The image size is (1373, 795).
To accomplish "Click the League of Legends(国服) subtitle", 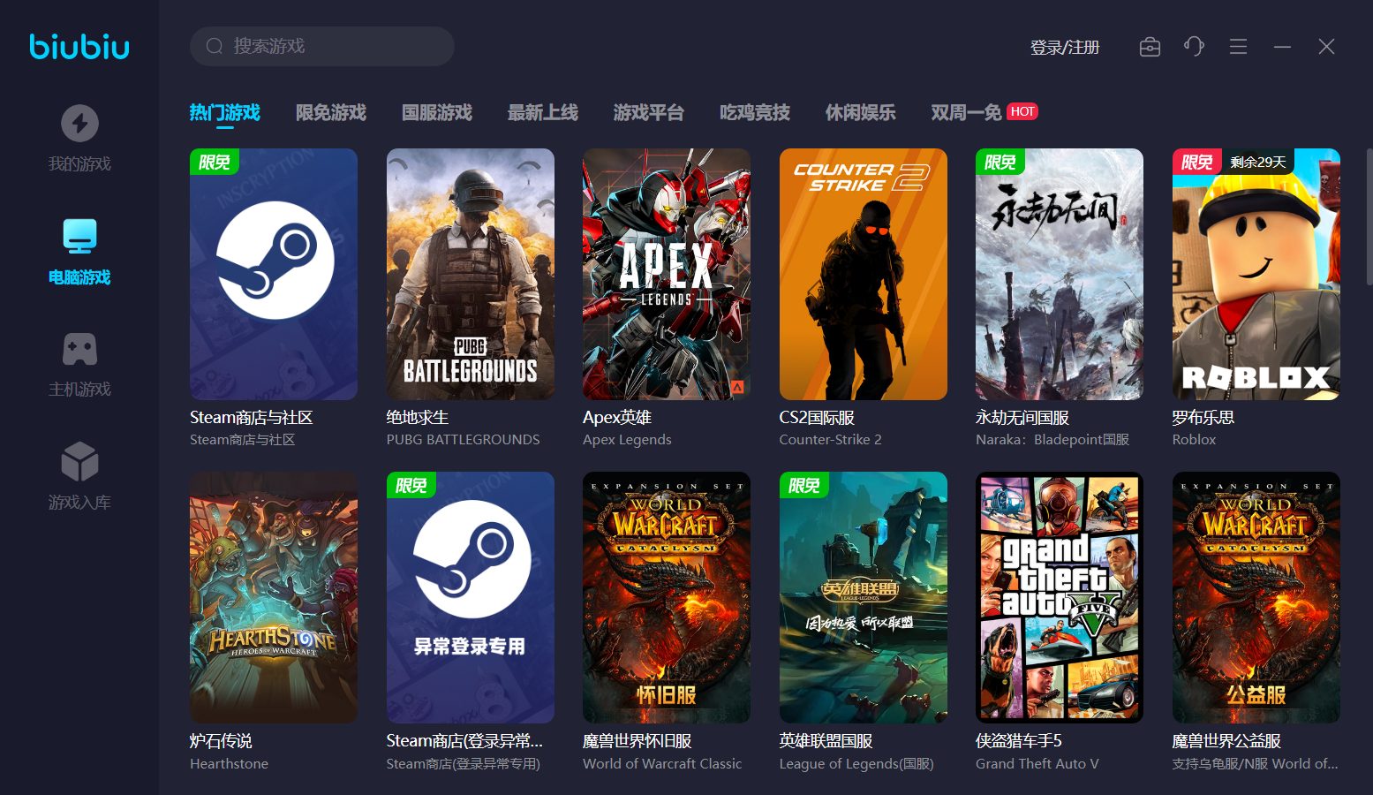I will pos(856,763).
